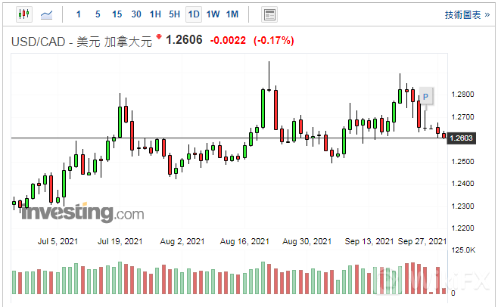Switch to 1H timeframe
This screenshot has width=498, height=307.
pyautogui.click(x=155, y=14)
